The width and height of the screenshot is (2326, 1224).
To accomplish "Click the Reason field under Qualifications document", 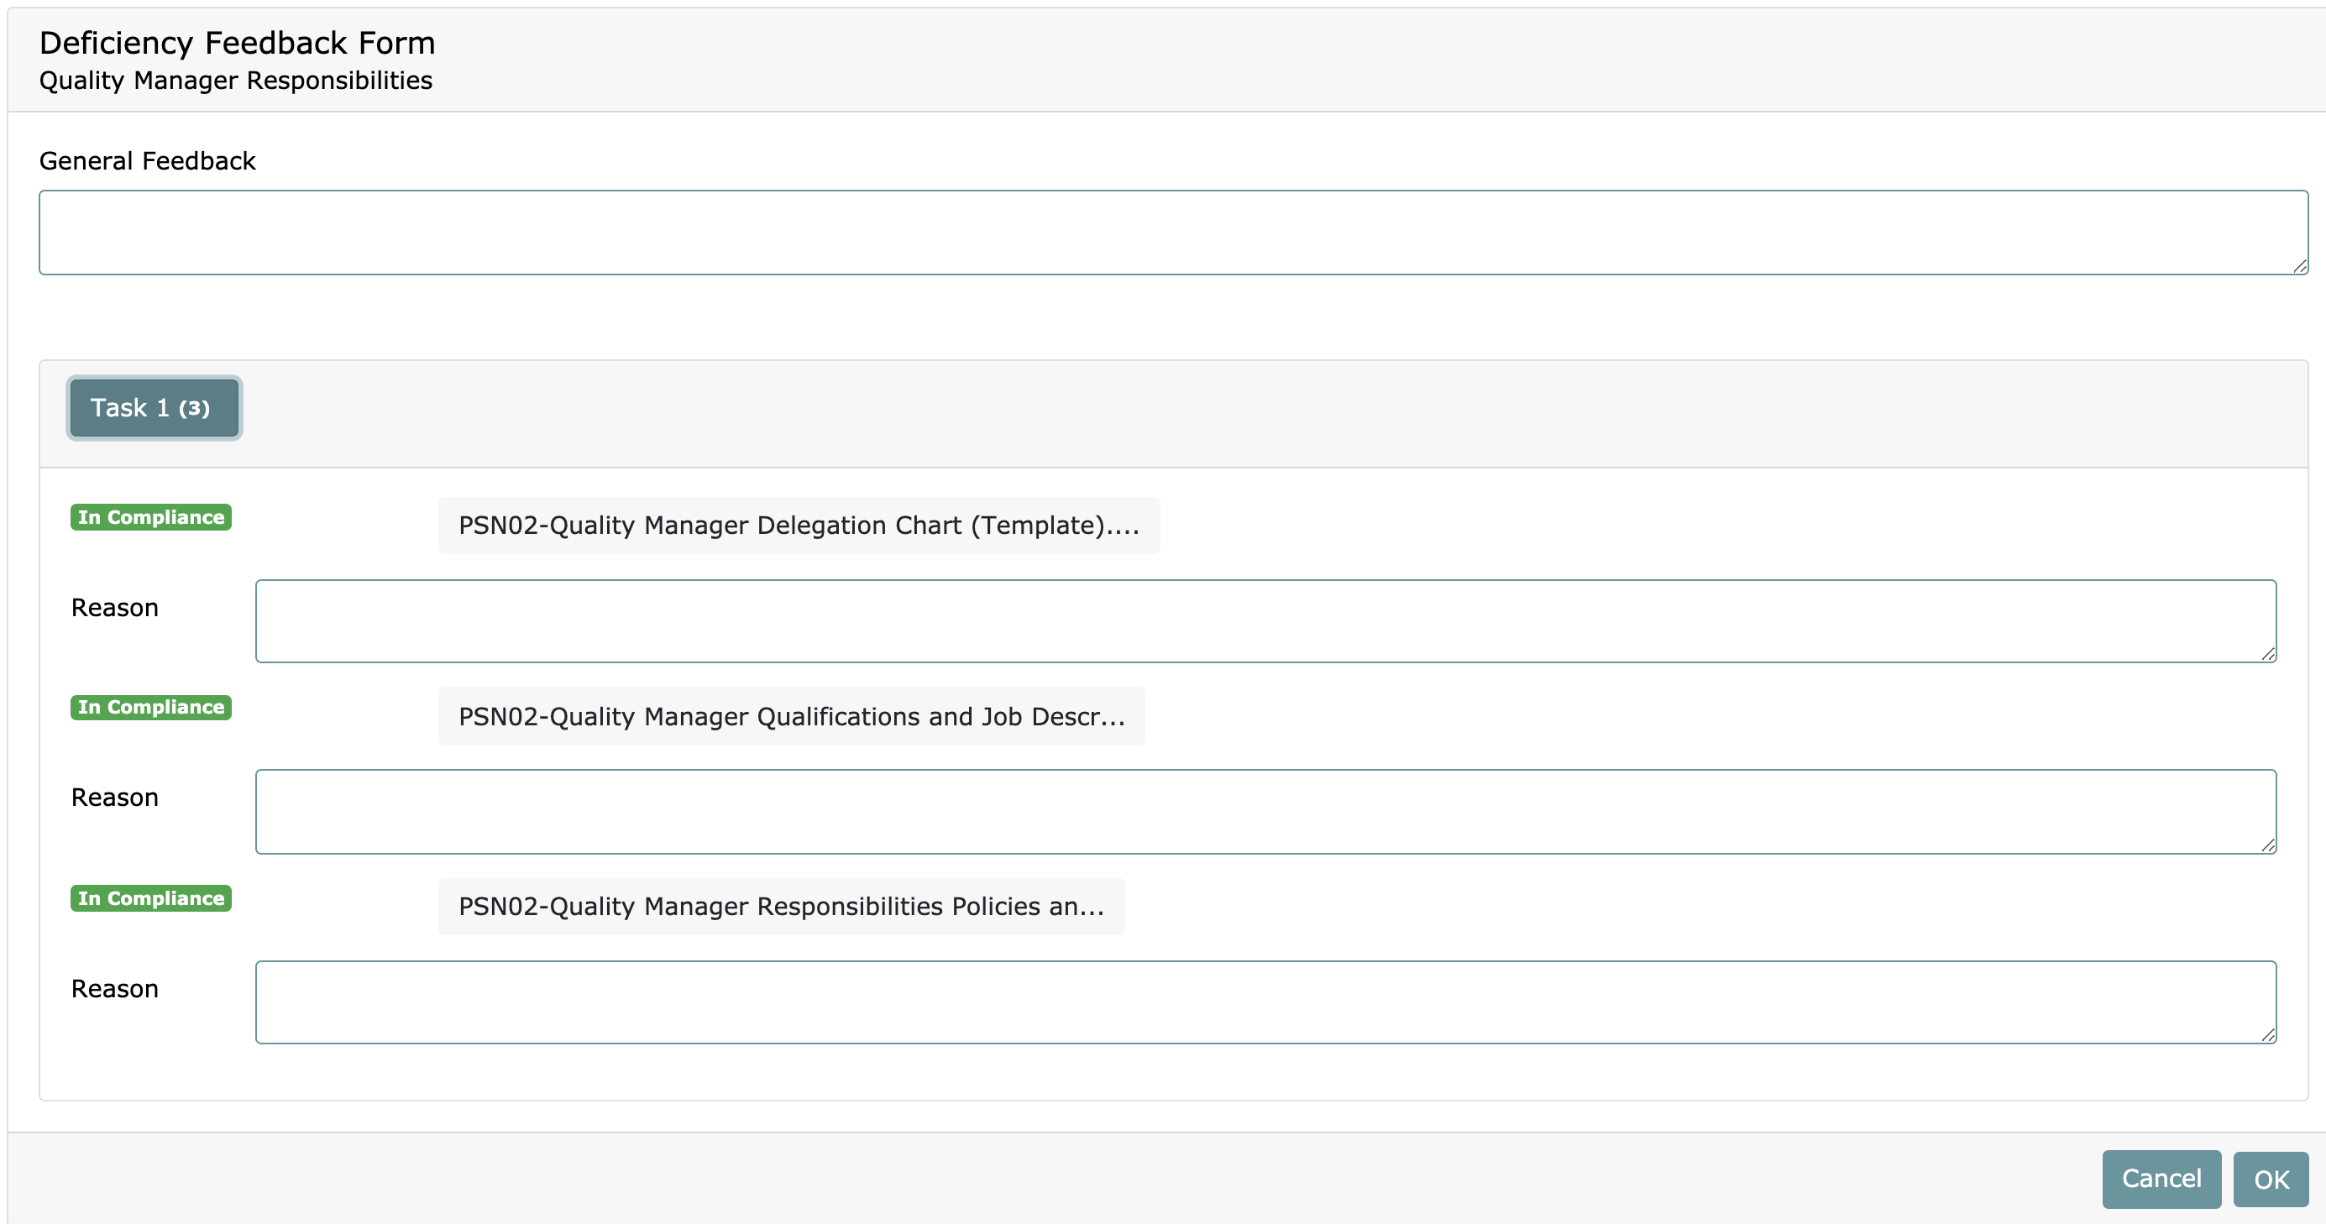I will tap(1265, 812).
